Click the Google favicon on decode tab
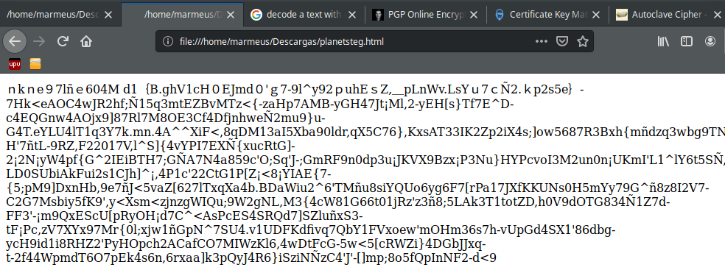This screenshot has width=725, height=270. pos(256,15)
